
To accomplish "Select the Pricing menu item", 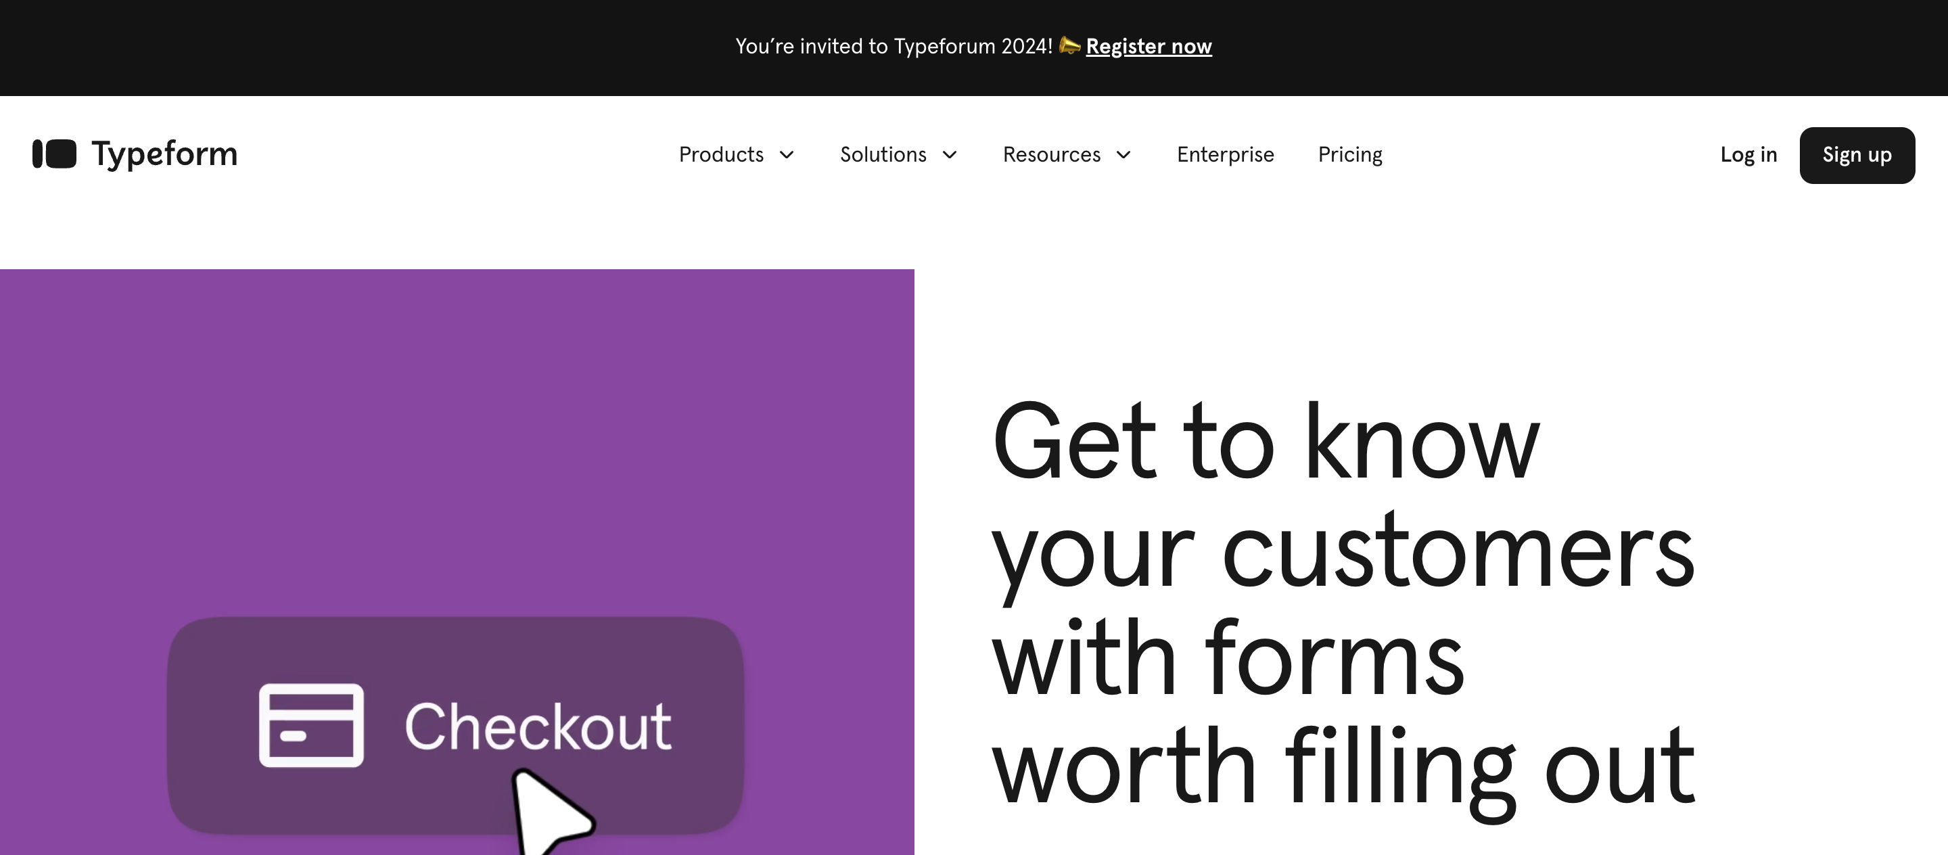I will coord(1350,154).
